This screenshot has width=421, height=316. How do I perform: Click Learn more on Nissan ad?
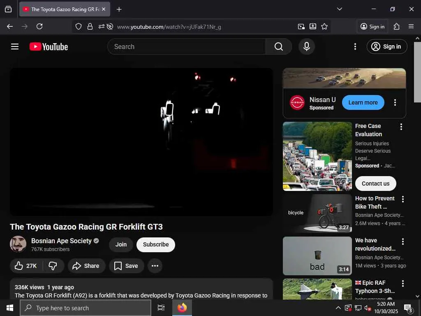(363, 102)
